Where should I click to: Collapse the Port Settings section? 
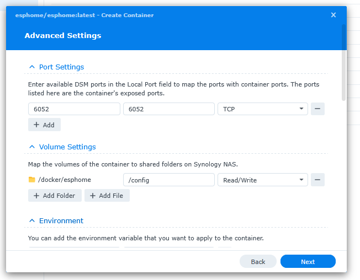pos(32,67)
